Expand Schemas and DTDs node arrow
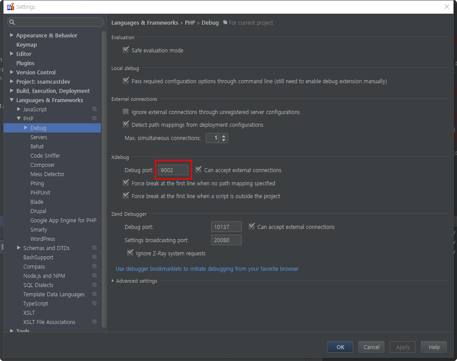The image size is (457, 361). pos(18,248)
